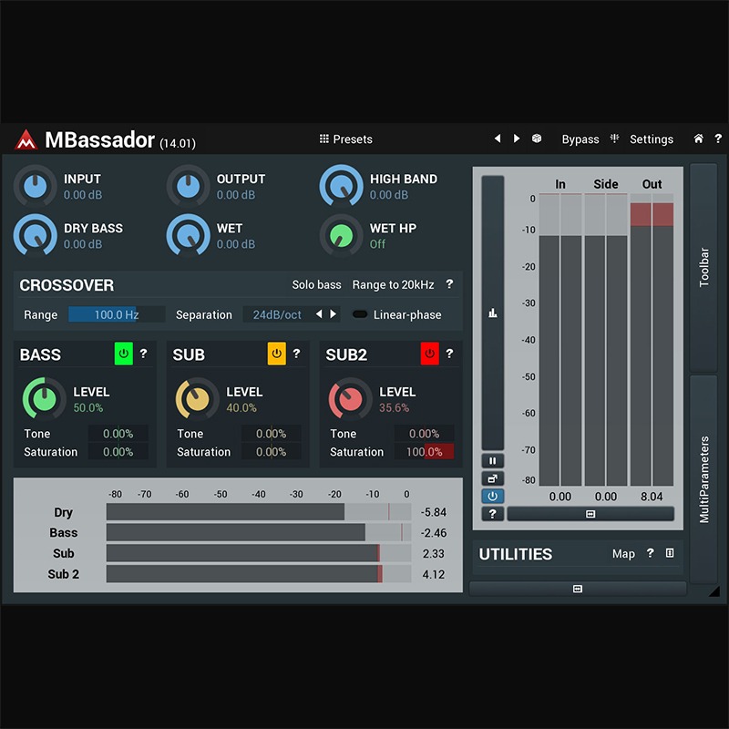Collapse the meter panel bar button
This screenshot has width=729, height=729.
click(590, 514)
